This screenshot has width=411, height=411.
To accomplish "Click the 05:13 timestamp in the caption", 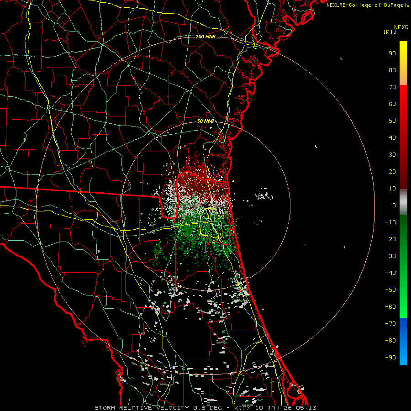I will click(x=306, y=408).
